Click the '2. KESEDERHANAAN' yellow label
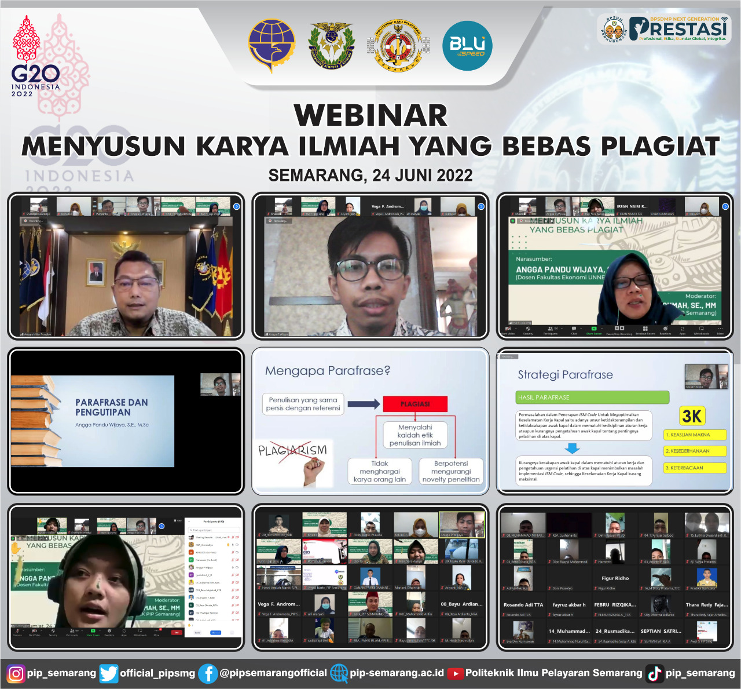This screenshot has height=689, width=741. click(x=695, y=451)
